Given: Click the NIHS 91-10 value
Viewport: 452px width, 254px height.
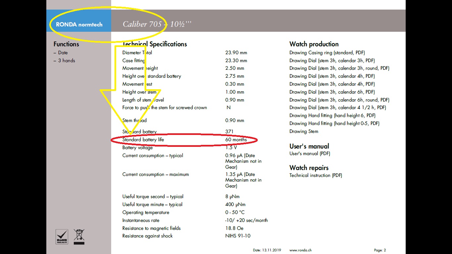Looking at the screenshot, I should pyautogui.click(x=238, y=236).
